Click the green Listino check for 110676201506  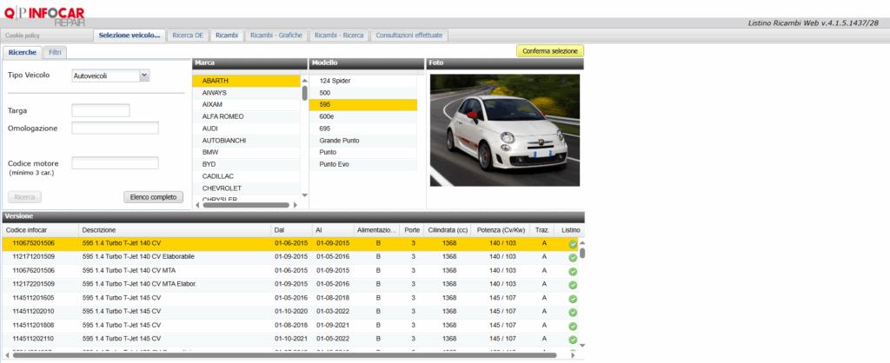pos(573,272)
